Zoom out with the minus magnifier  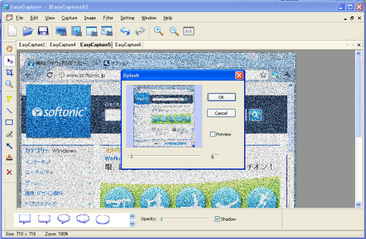[x=174, y=31]
